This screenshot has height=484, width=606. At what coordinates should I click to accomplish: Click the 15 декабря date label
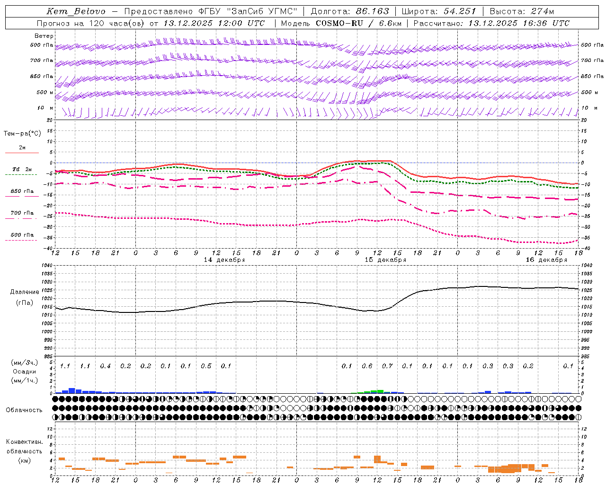[385, 260]
